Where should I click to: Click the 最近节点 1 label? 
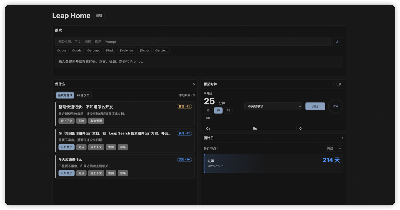point(211,149)
